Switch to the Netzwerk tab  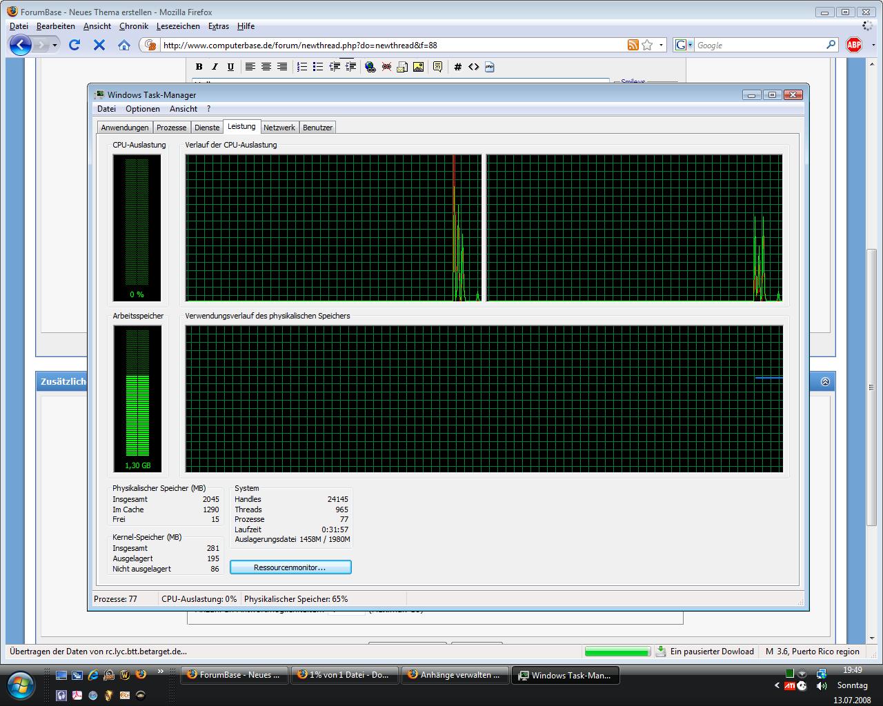pyautogui.click(x=279, y=128)
